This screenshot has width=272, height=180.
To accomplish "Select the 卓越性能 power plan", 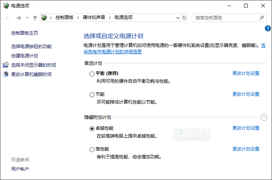I will point(92,129).
